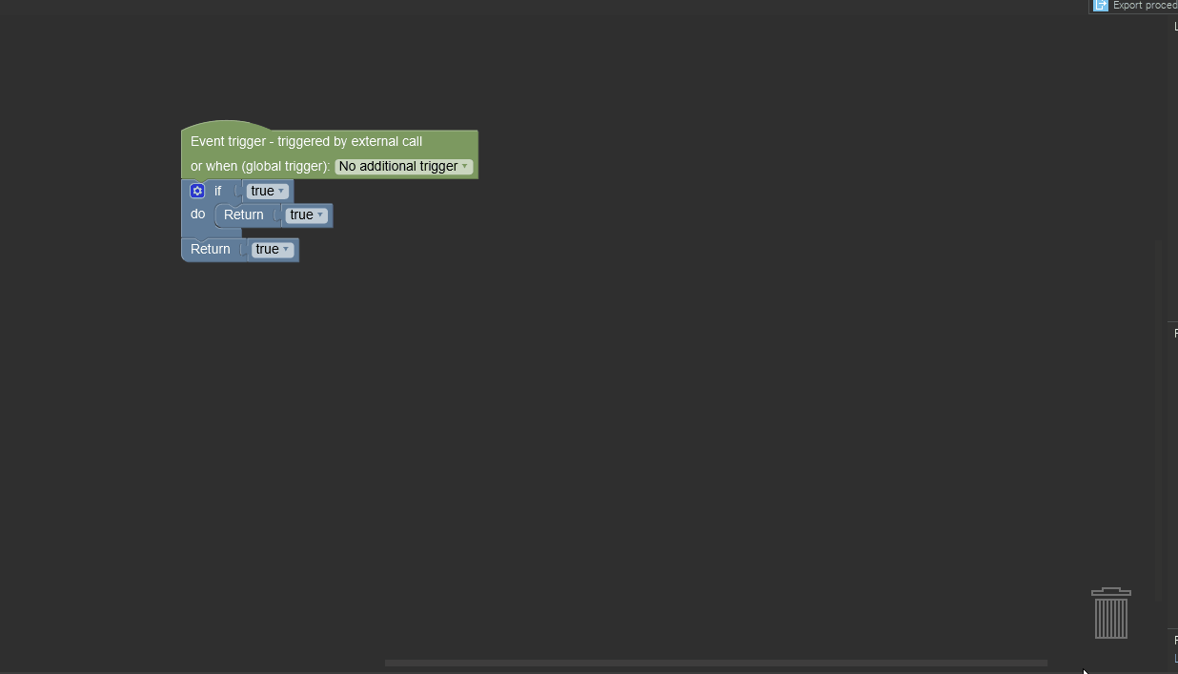Click the dropdown arrow on No additional trigger
This screenshot has height=674, width=1178.
tap(465, 166)
